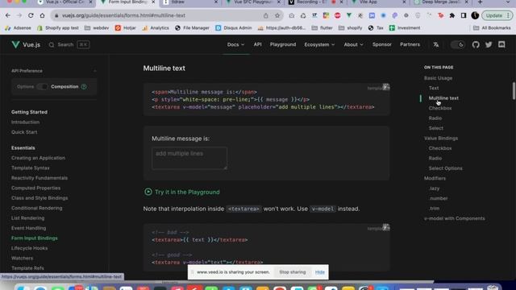Copy the textarea bad/good code block
This screenshot has width=516, height=290.
coord(386,227)
